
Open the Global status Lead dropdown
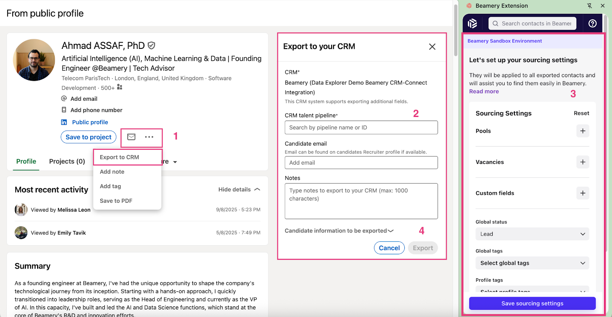coord(532,234)
